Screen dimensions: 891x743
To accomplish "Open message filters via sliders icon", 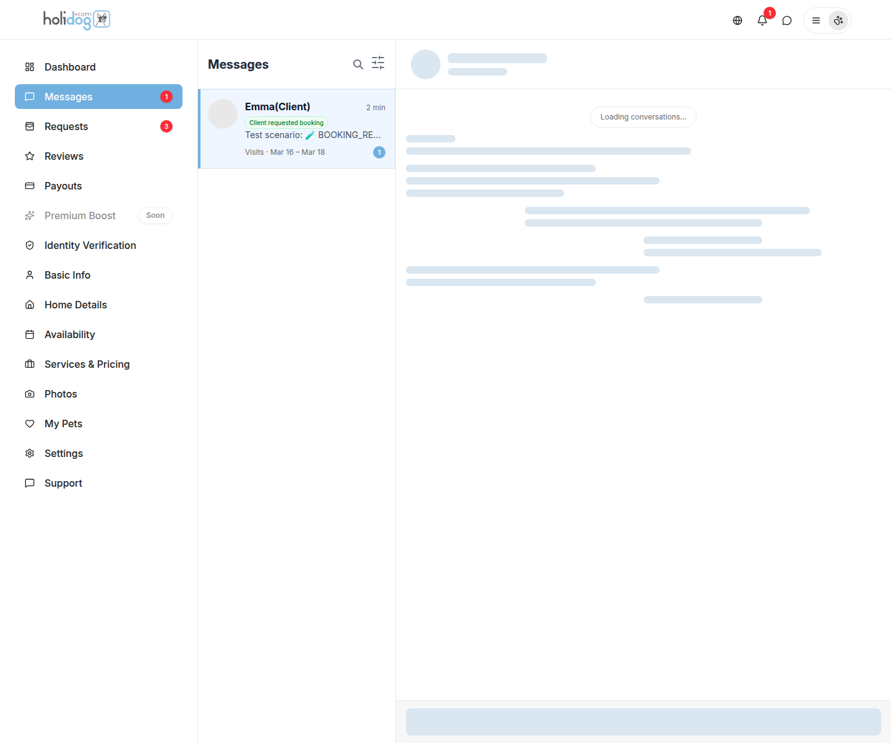I will pos(378,63).
